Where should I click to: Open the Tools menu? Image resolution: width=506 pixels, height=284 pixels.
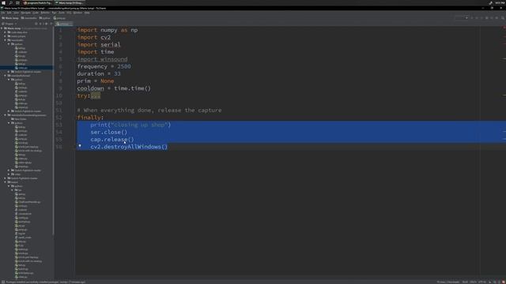(x=62, y=13)
